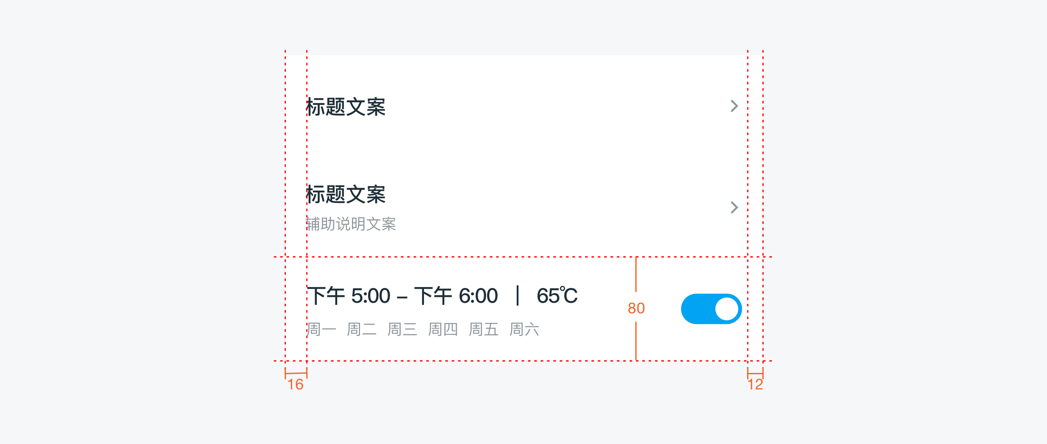
Task: Click the 辅助说明文案 subtitle text
Action: pos(351,224)
